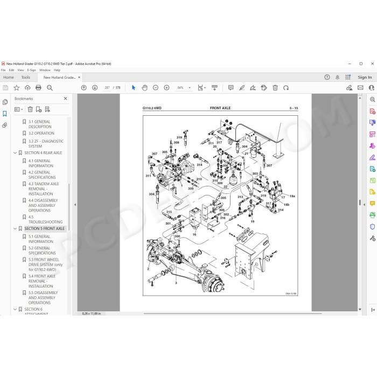Open bookmark 3.2 OPERATION
This screenshot has height=377, width=377.
[41, 133]
